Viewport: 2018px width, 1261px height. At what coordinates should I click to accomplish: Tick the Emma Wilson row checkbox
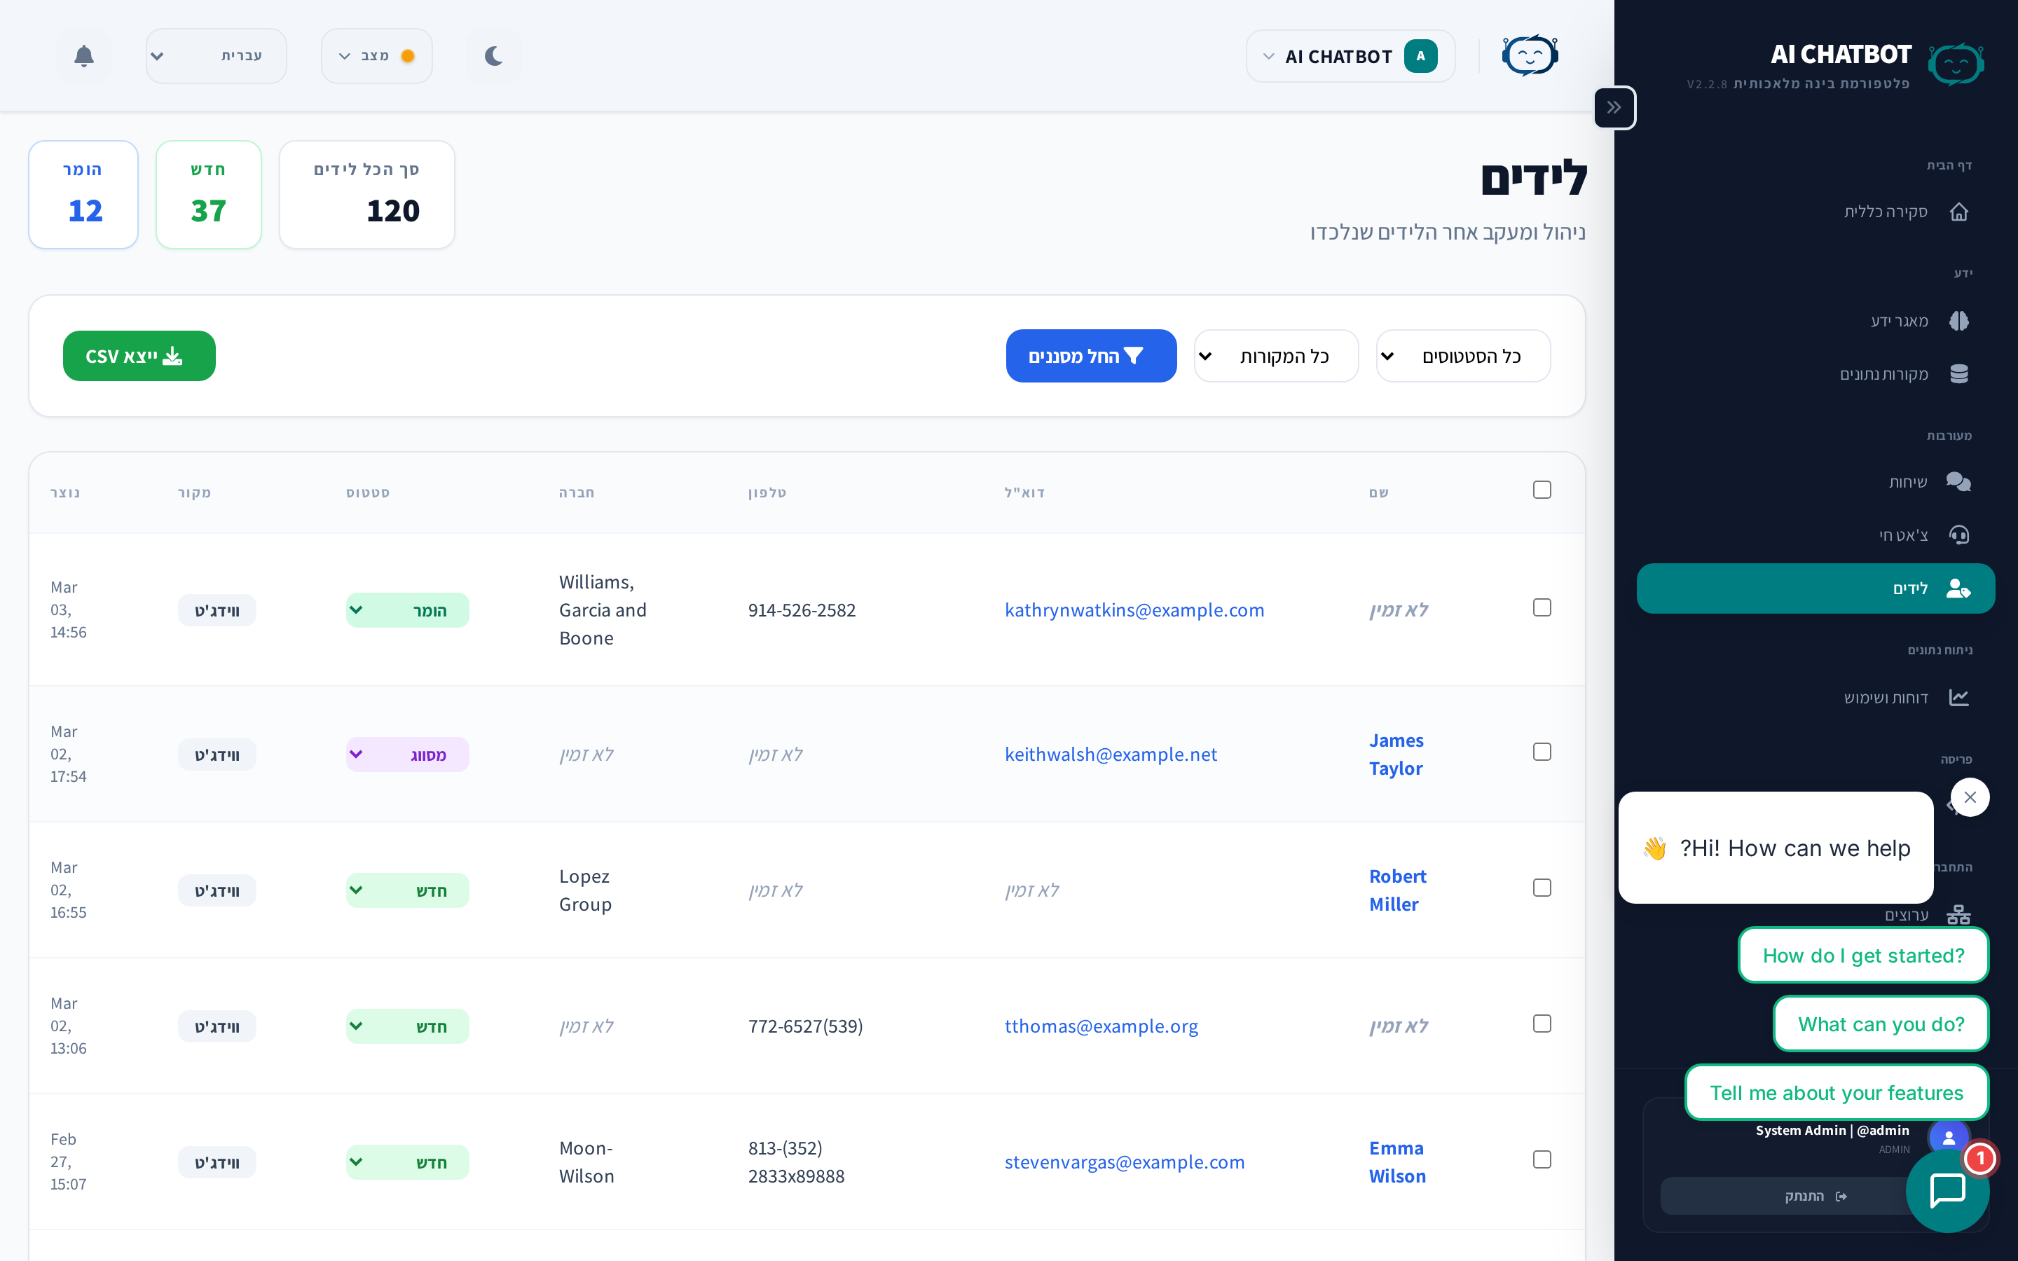click(1542, 1160)
